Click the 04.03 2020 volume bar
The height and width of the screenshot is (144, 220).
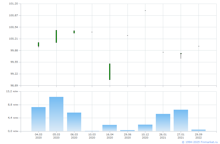click(x=38, y=119)
